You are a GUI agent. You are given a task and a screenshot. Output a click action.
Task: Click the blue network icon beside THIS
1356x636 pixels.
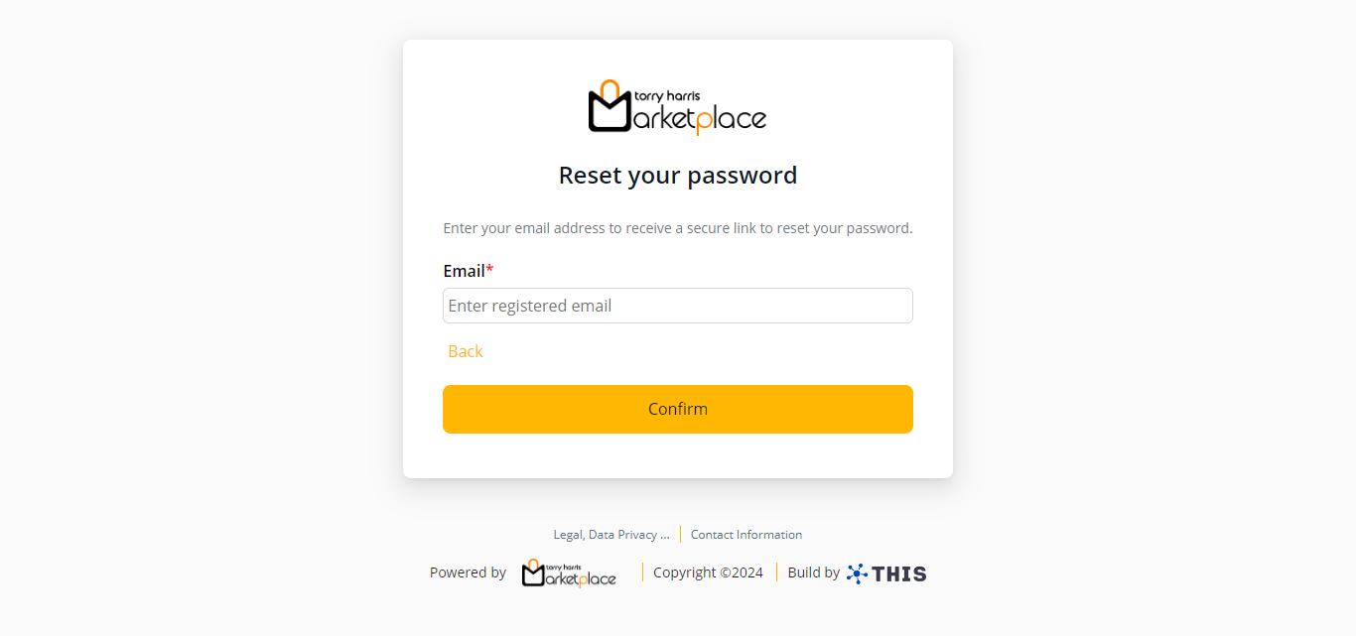(x=857, y=573)
